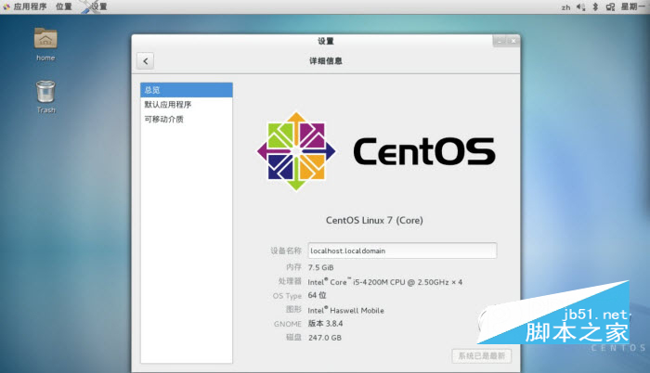650x373 pixels.
Task: Click the CentOS Linux 7 (Core) text
Action: pos(374,220)
